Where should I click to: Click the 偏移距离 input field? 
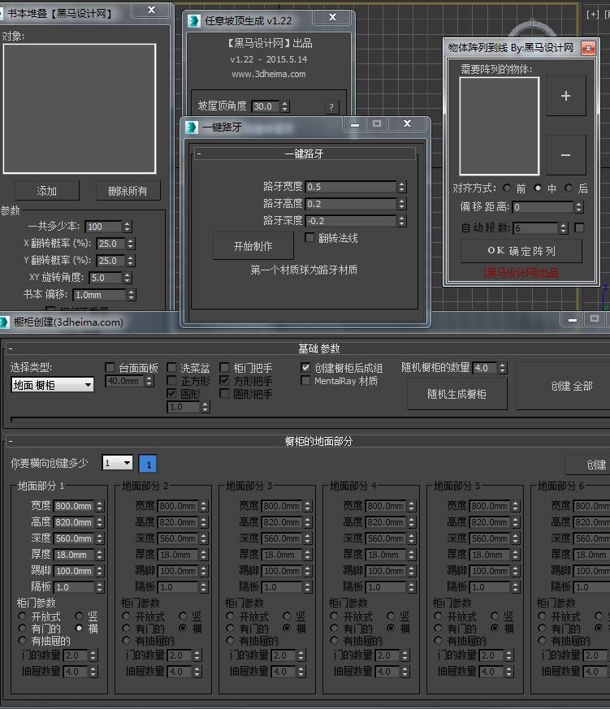(x=543, y=207)
